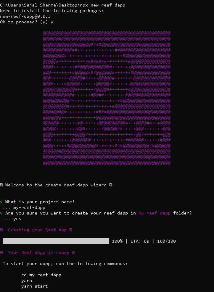
Task: Click 'ETA: 0s' progress status text
Action: [140, 241]
